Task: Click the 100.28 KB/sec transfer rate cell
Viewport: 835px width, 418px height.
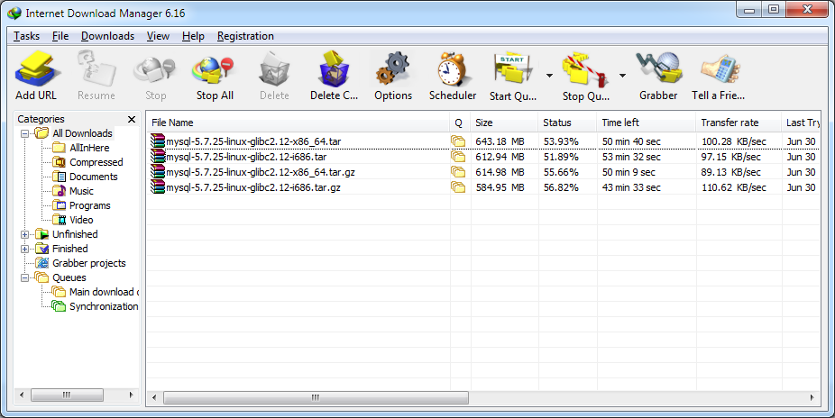Action: pyautogui.click(x=733, y=141)
